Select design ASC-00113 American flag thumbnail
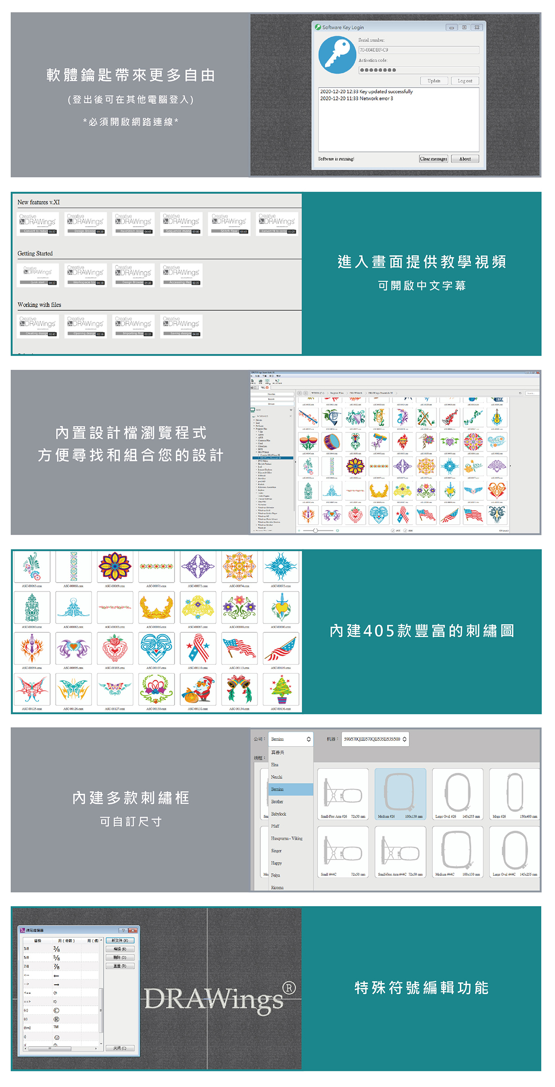This screenshot has width=555, height=1087. tap(239, 649)
